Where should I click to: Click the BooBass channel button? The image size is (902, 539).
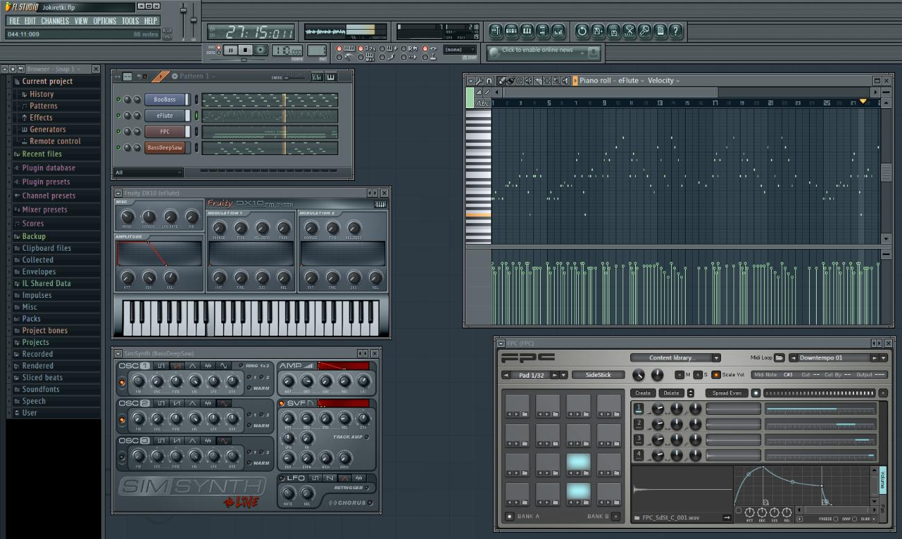[x=165, y=99]
